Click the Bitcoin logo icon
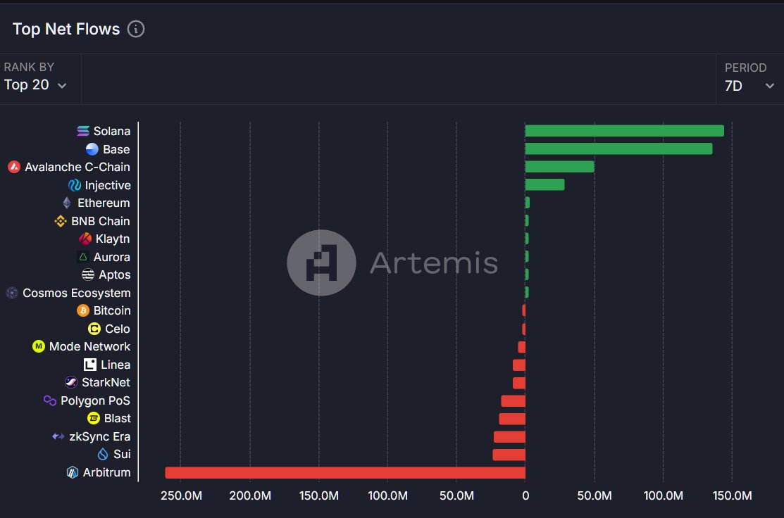Image resolution: width=784 pixels, height=518 pixels. 83,310
